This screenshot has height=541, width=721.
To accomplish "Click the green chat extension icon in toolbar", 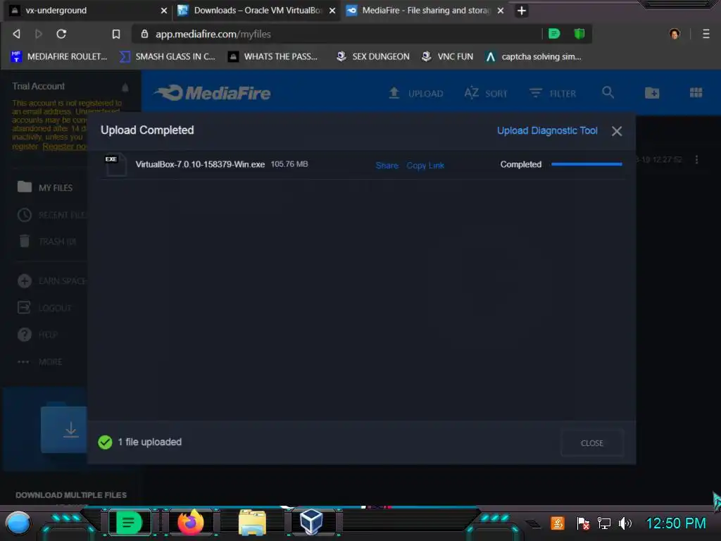I will point(554,34).
